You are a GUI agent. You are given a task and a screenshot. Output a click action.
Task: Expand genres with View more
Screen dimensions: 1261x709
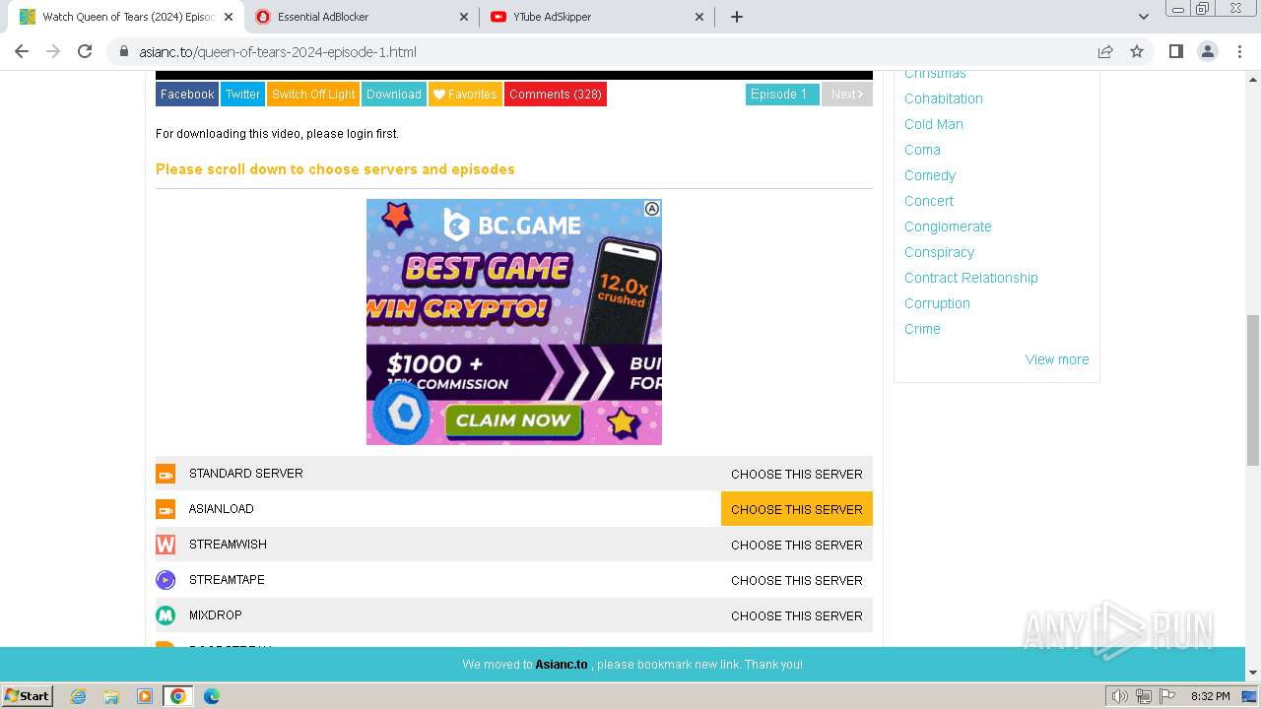click(1057, 359)
